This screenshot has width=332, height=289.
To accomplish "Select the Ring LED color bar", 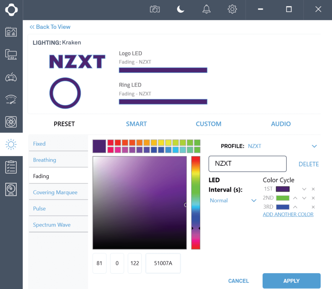I will point(163,102).
